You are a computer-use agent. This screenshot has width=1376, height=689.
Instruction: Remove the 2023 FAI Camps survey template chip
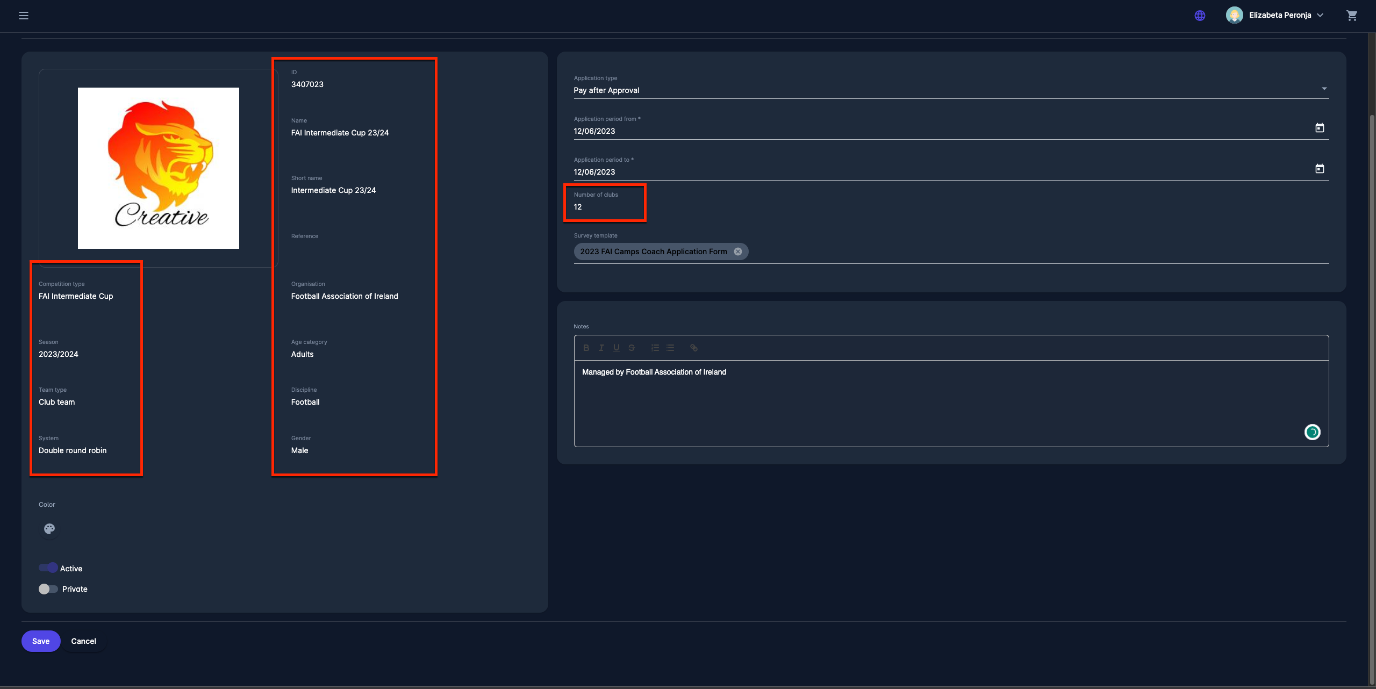click(738, 252)
